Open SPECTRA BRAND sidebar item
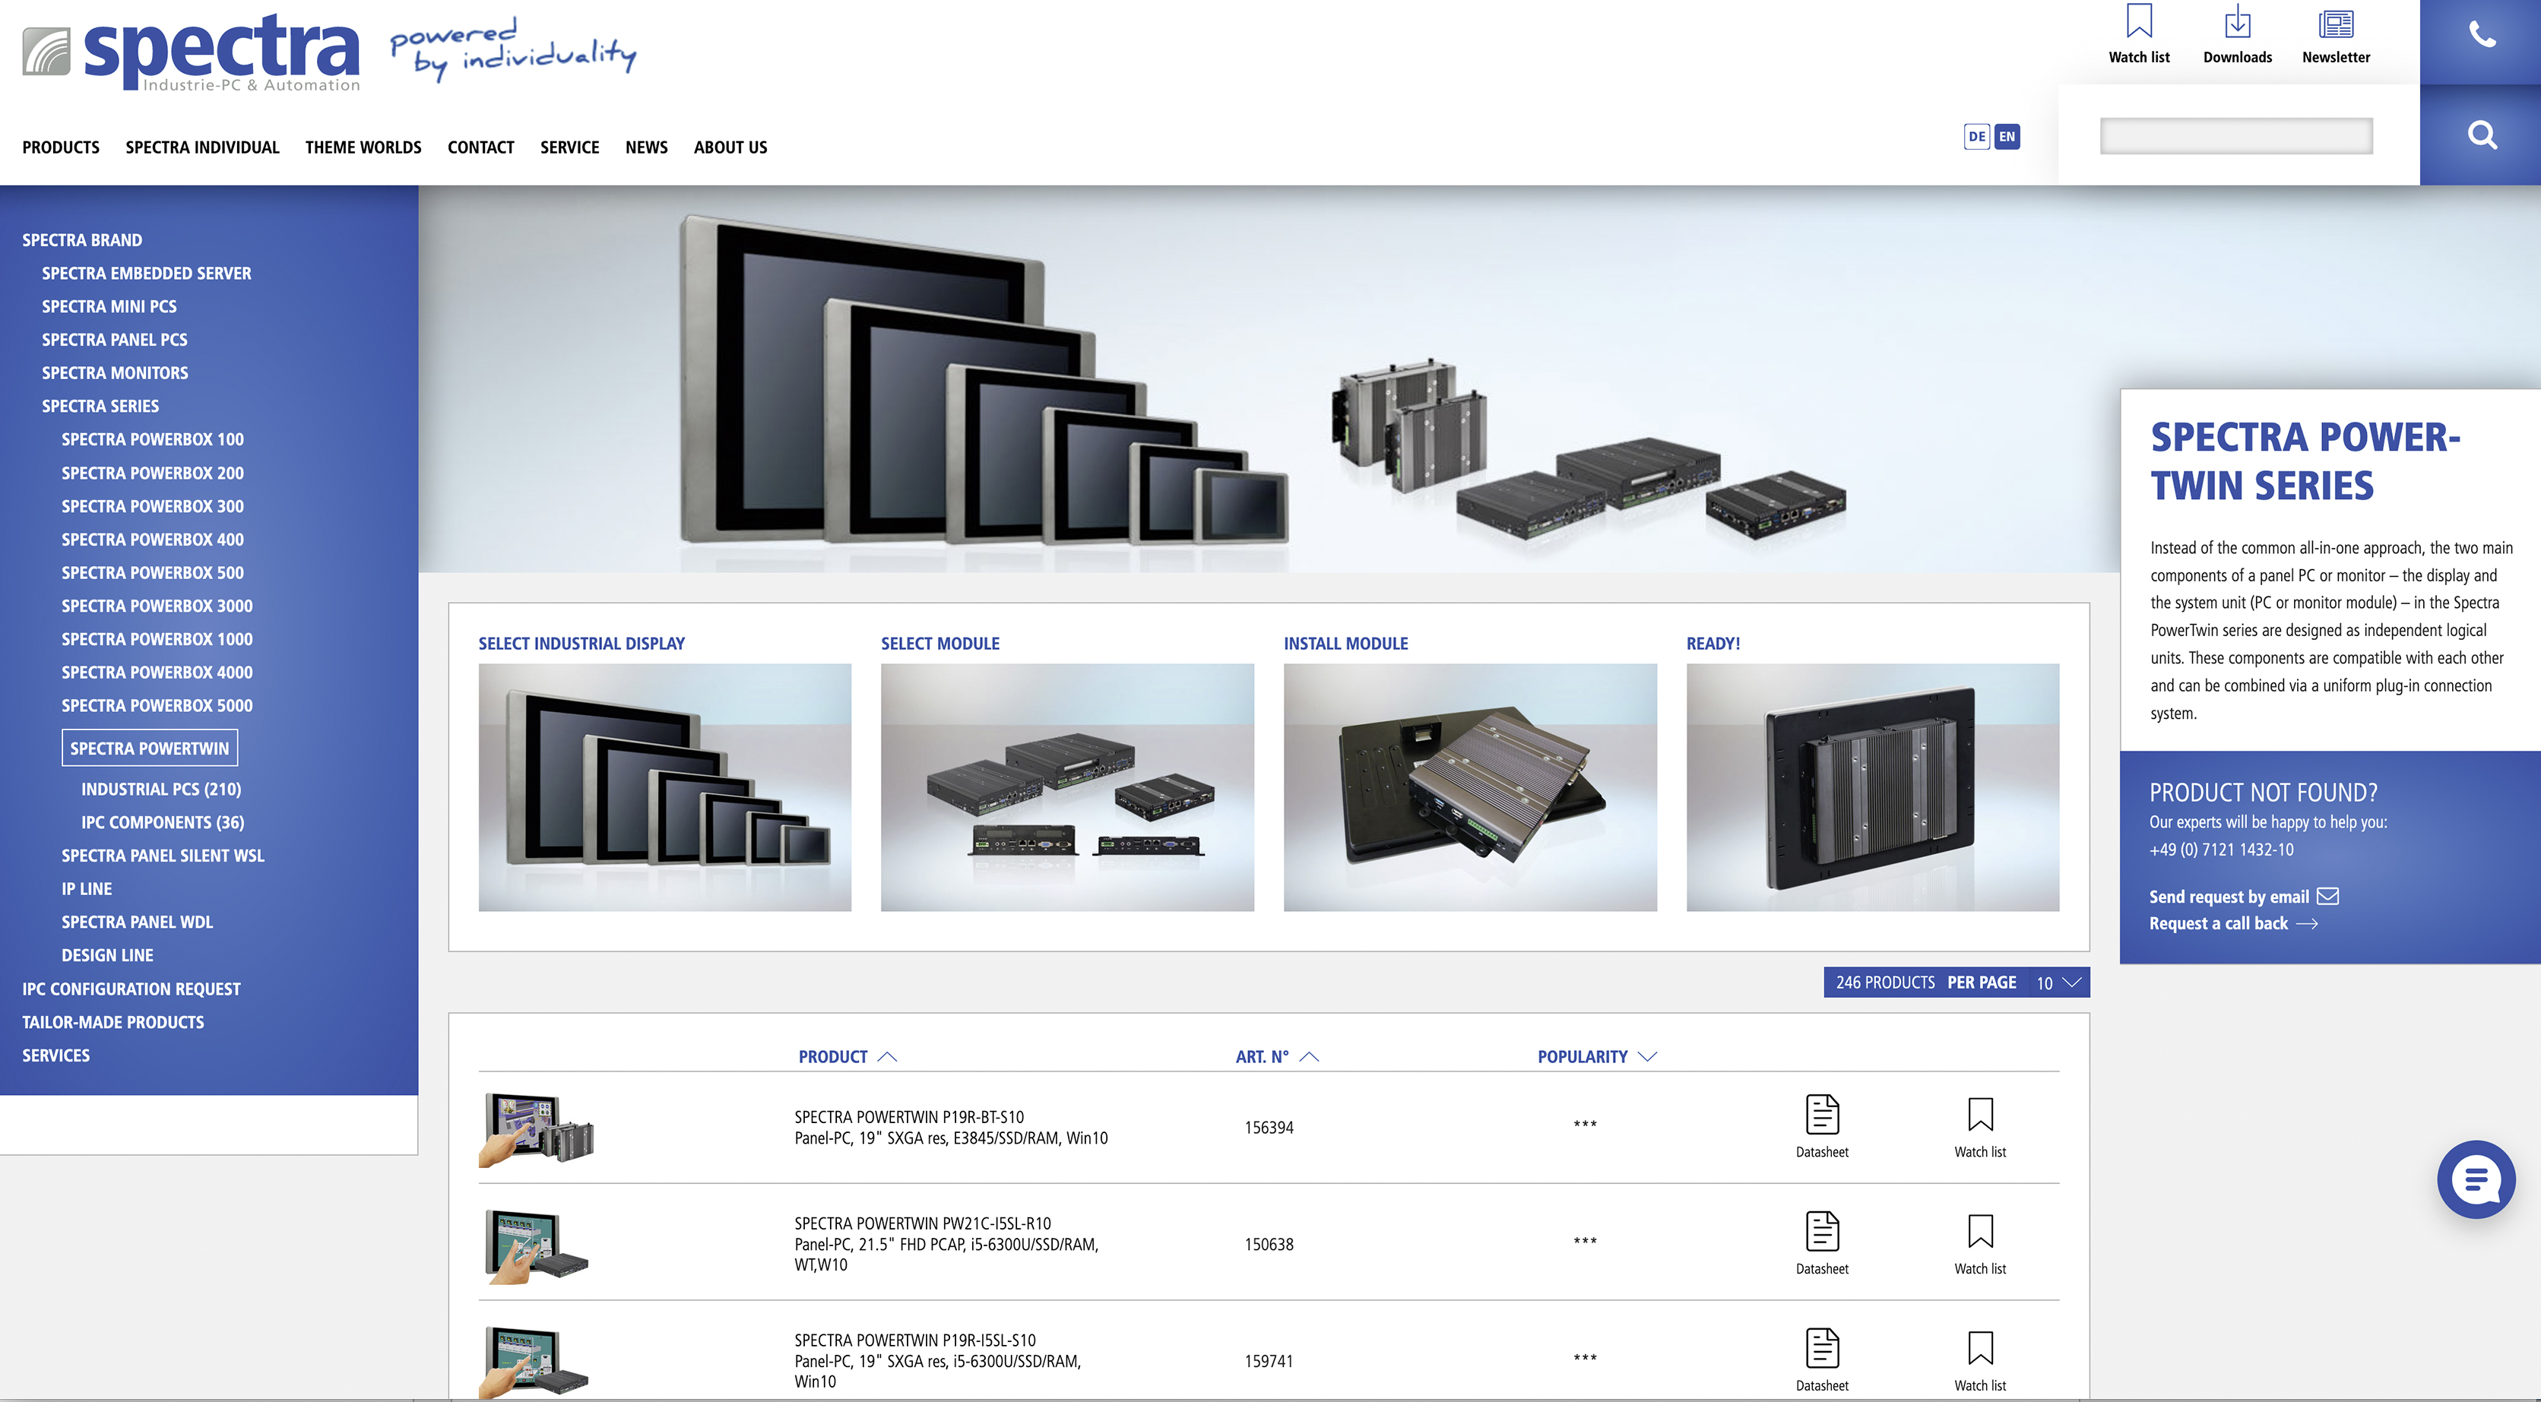2541x1402 pixels. (x=82, y=241)
